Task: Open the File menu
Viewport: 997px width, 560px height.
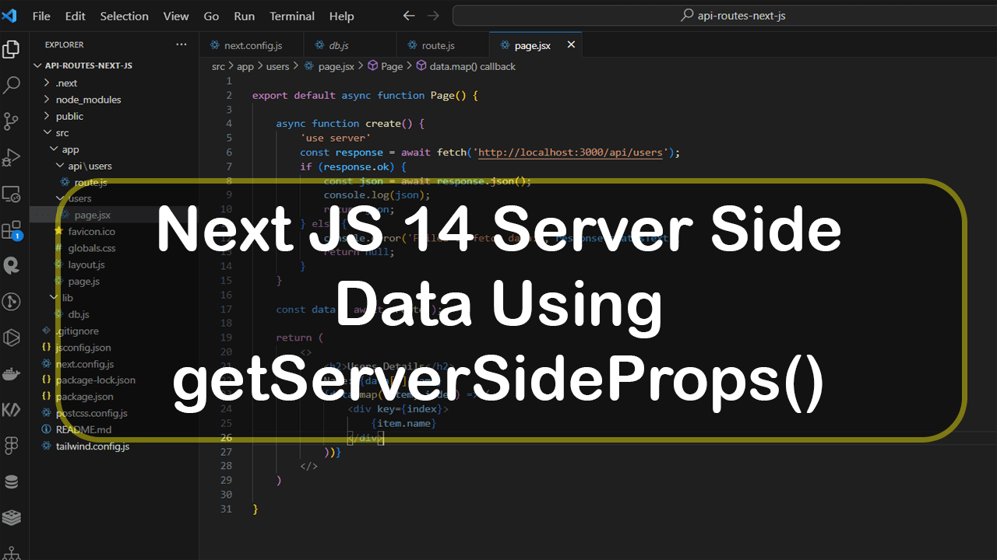Action: tap(41, 16)
